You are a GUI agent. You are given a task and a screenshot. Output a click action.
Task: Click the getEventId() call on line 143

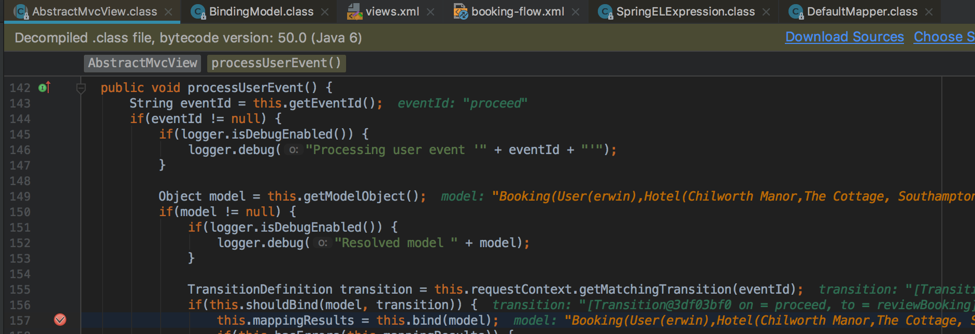(x=332, y=103)
